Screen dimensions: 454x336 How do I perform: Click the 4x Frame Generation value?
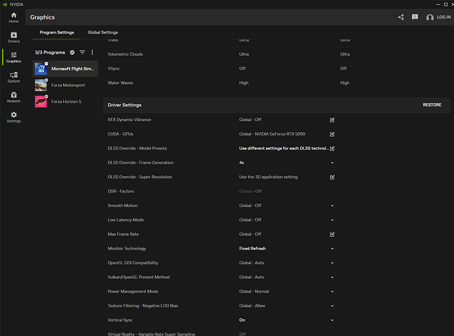241,162
